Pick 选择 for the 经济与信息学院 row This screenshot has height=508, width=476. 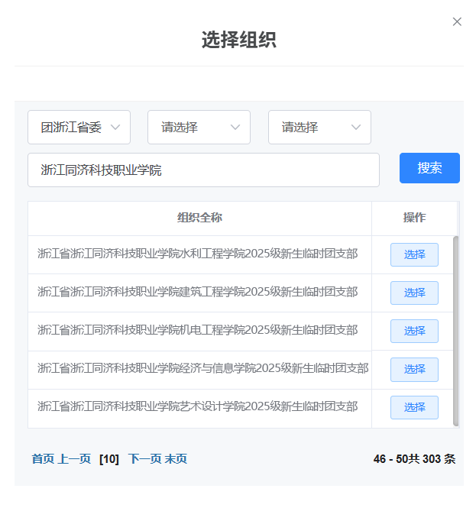point(414,369)
